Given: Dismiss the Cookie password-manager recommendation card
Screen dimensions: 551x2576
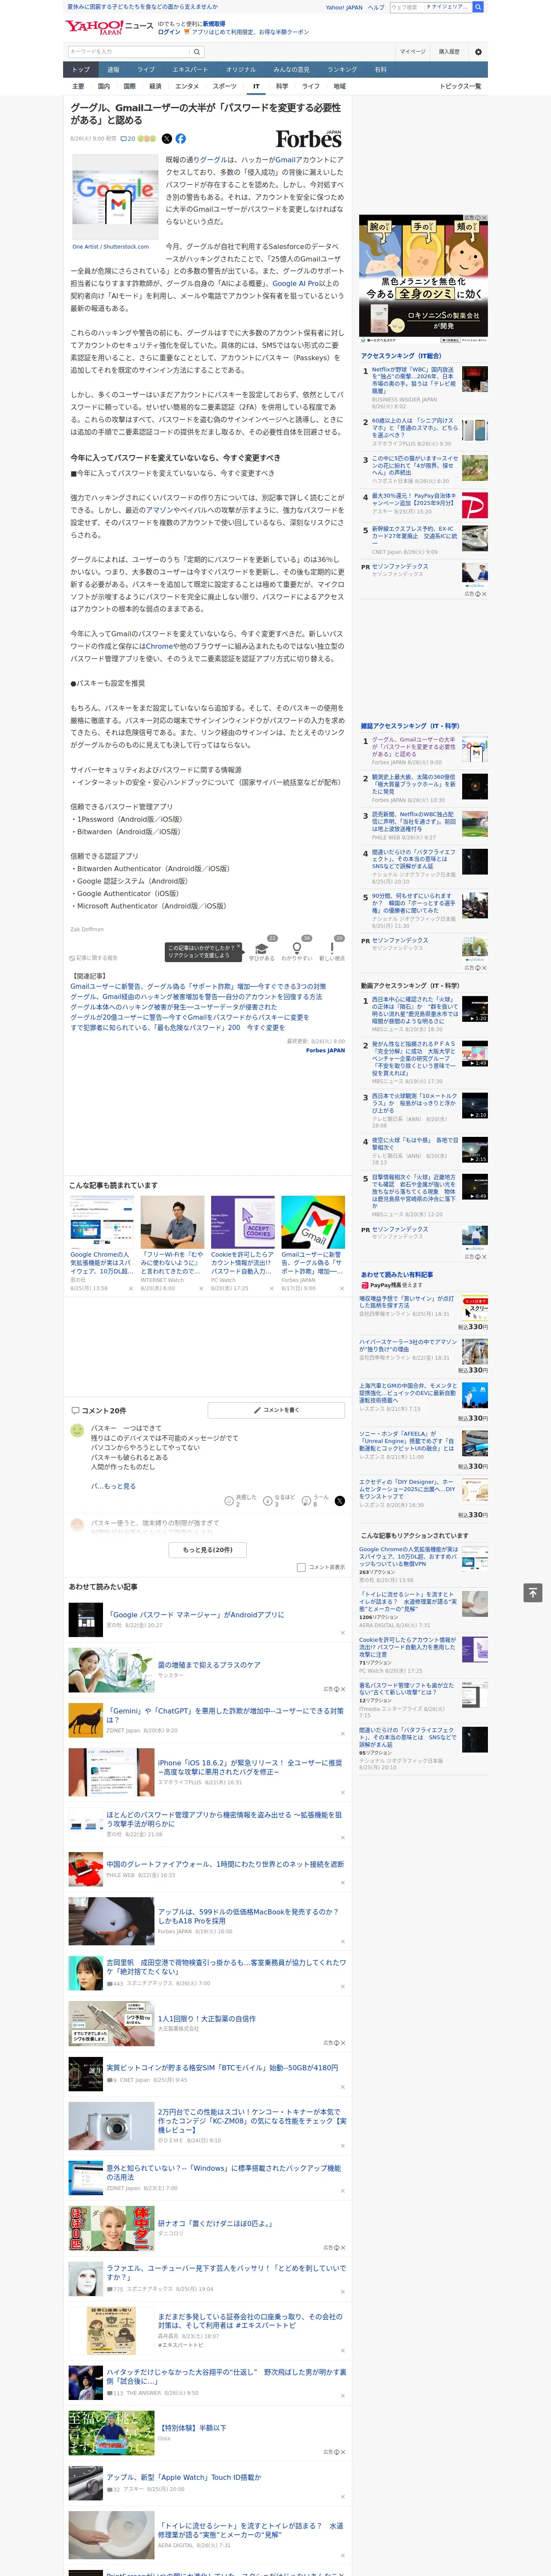Looking at the screenshot, I should click(x=272, y=1288).
